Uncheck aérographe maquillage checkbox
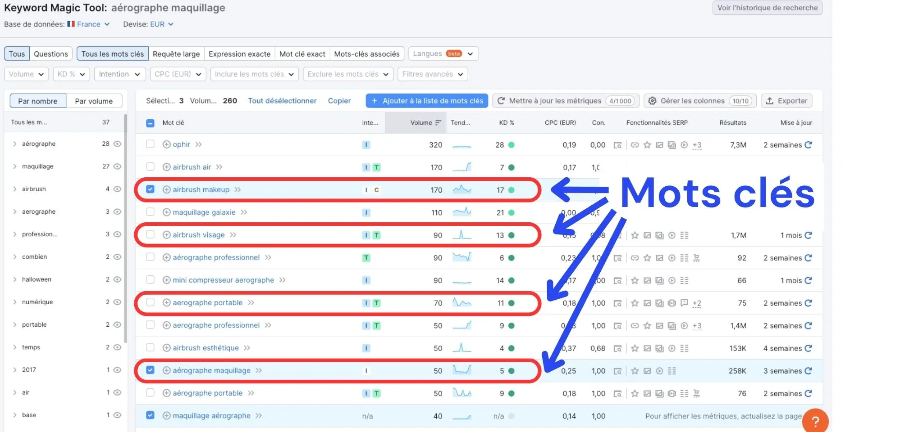 [150, 370]
